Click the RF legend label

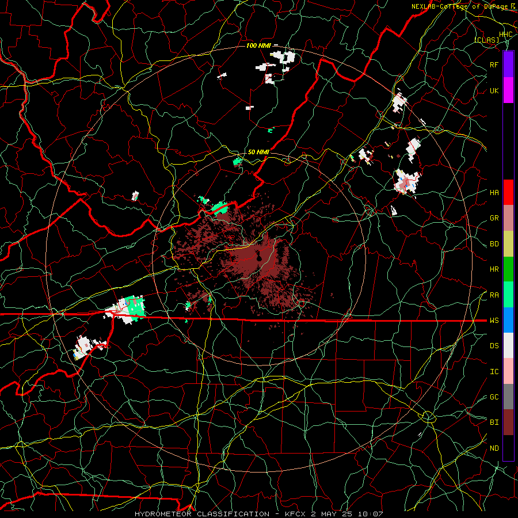tap(494, 64)
